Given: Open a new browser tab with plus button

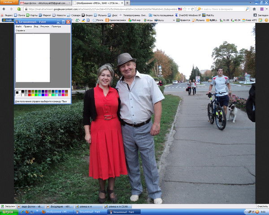Looking at the screenshot, I should [x=127, y=3].
